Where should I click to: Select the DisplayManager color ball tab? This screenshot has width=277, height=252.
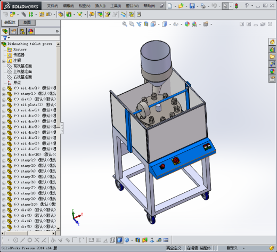(31, 31)
